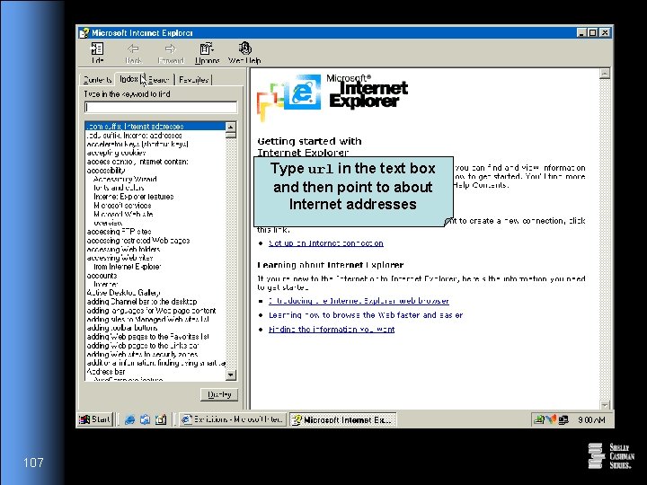Image resolution: width=647 pixels, height=485 pixels.
Task: Click the Web Help toolbar icon
Action: 244,53
